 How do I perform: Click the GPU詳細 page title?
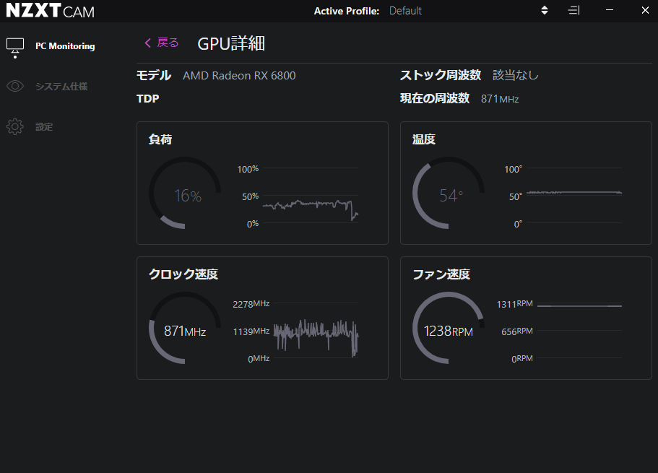(231, 43)
